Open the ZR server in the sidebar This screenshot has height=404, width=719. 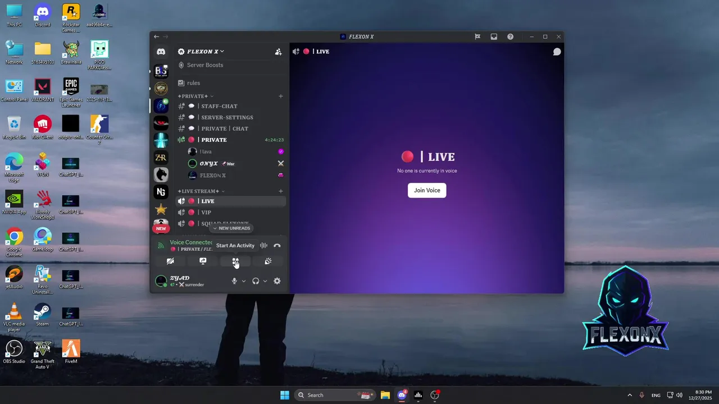click(x=161, y=158)
